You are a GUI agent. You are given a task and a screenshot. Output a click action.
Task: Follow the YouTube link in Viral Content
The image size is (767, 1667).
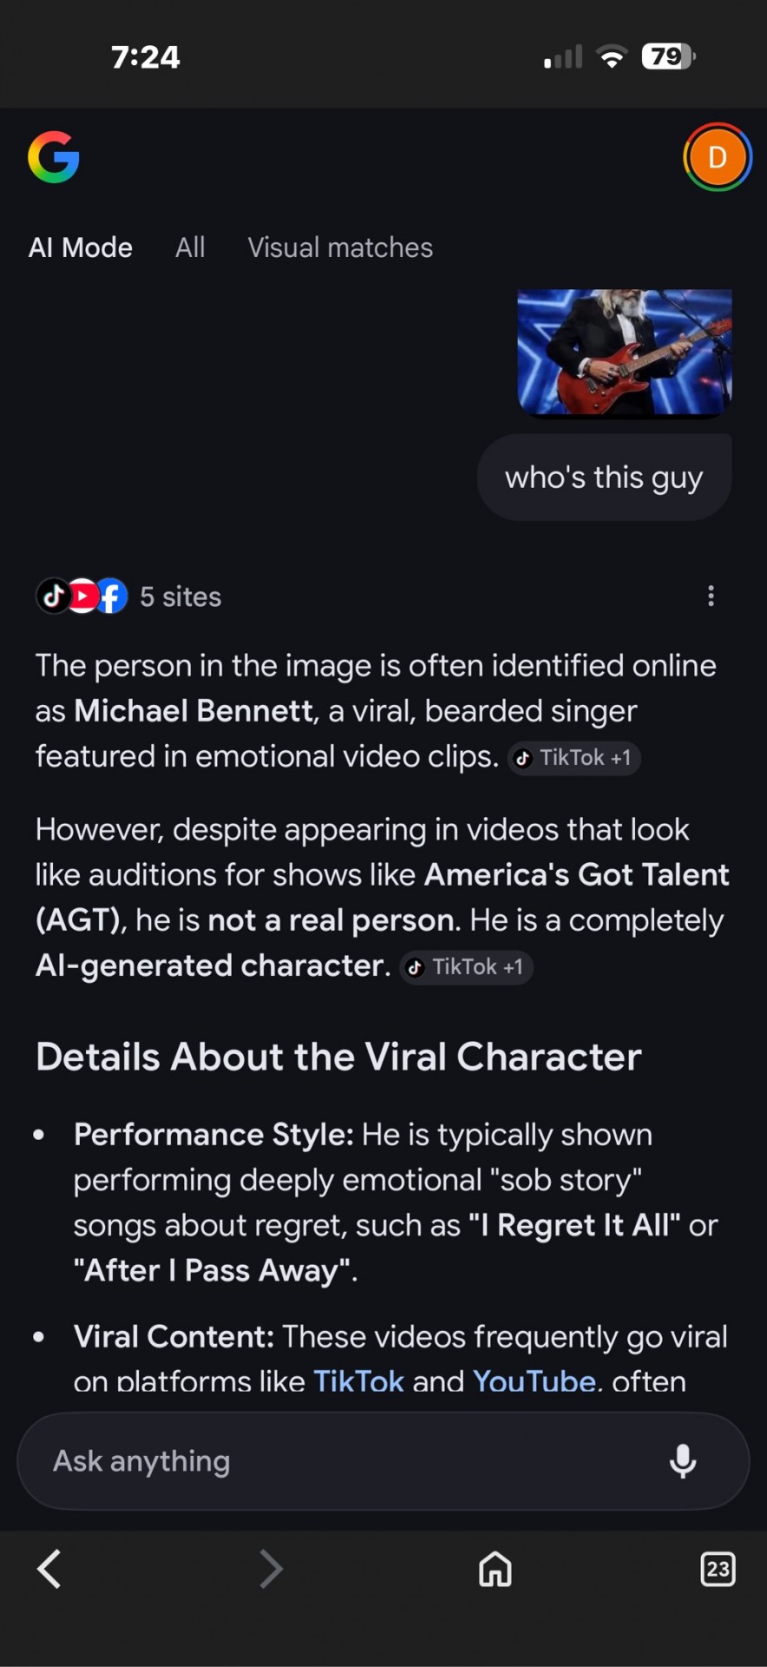[x=534, y=1380]
